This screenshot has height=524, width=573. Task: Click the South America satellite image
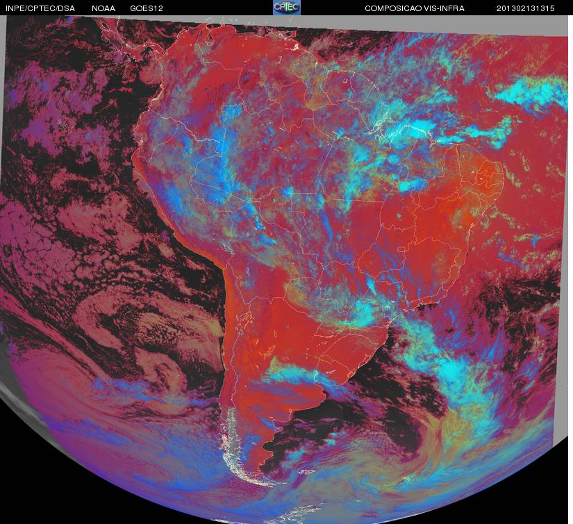click(x=285, y=269)
